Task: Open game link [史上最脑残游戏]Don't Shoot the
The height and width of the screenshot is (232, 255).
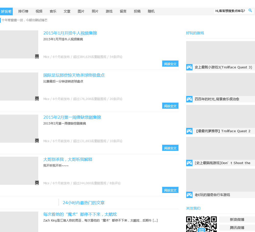Action: tap(222, 163)
